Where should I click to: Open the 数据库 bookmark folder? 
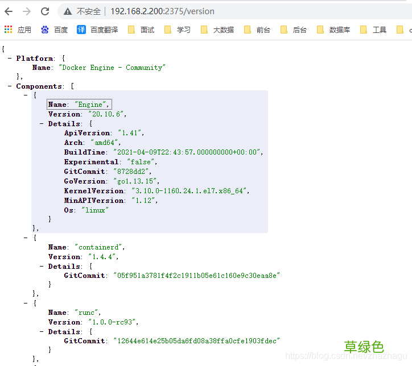click(x=333, y=30)
